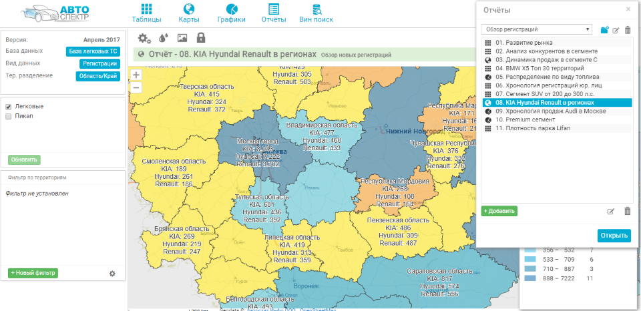Viewport: 641px width, 311px height.
Task: Open the База легковых ТС selector
Action: (x=93, y=51)
